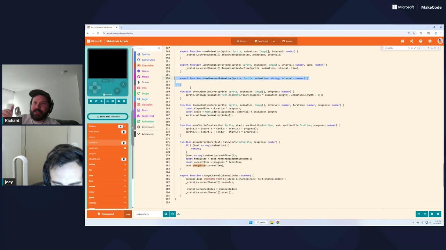Restart the simulator
The height and width of the screenshot is (250, 446).
click(96, 101)
